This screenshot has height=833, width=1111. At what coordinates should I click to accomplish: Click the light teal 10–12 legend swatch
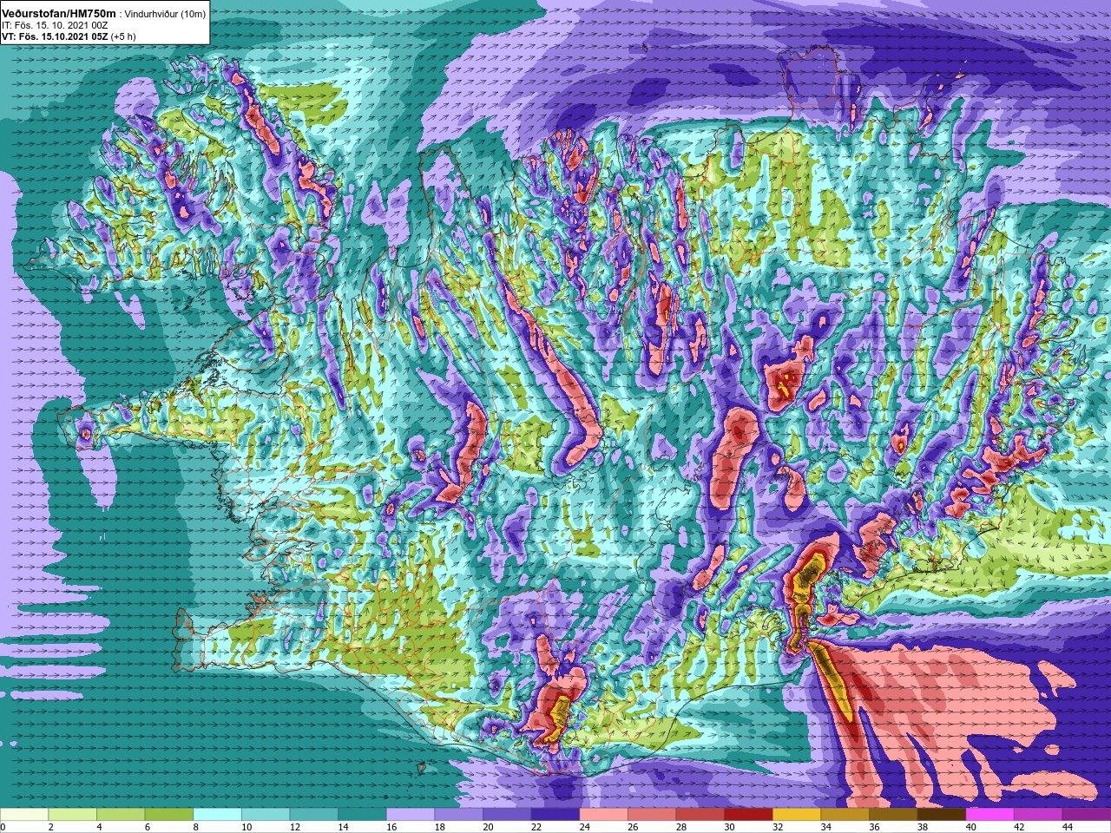pyautogui.click(x=266, y=815)
